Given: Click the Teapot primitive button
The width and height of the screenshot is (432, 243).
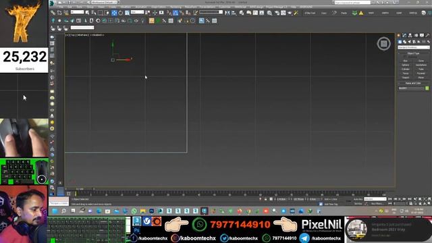Looking at the screenshot, I should [x=406, y=78].
